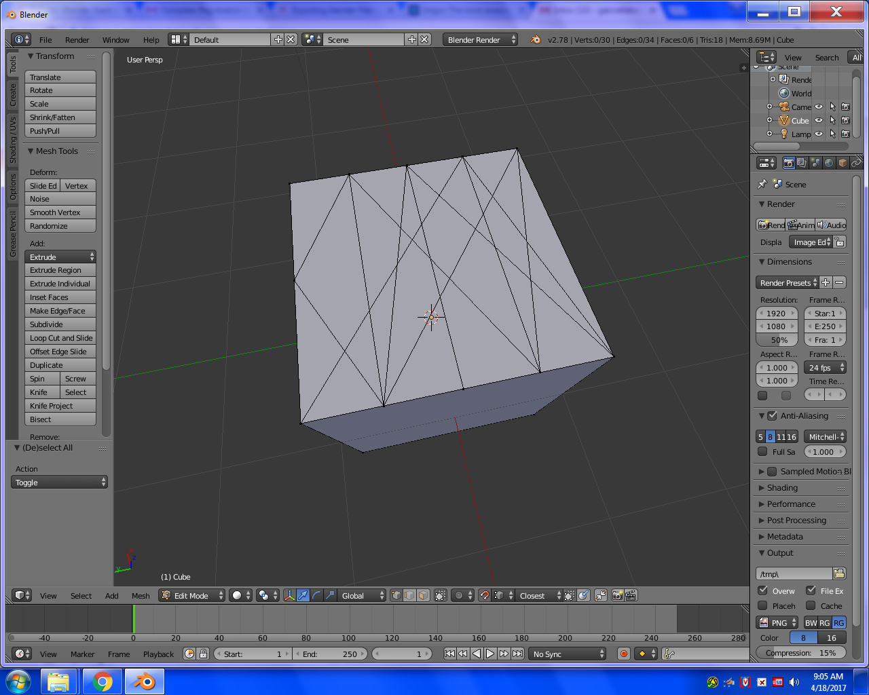Click the Compression 15% slider

coord(801,652)
